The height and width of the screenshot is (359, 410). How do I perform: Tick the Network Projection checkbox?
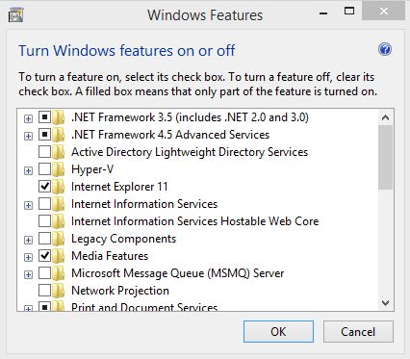click(x=44, y=290)
